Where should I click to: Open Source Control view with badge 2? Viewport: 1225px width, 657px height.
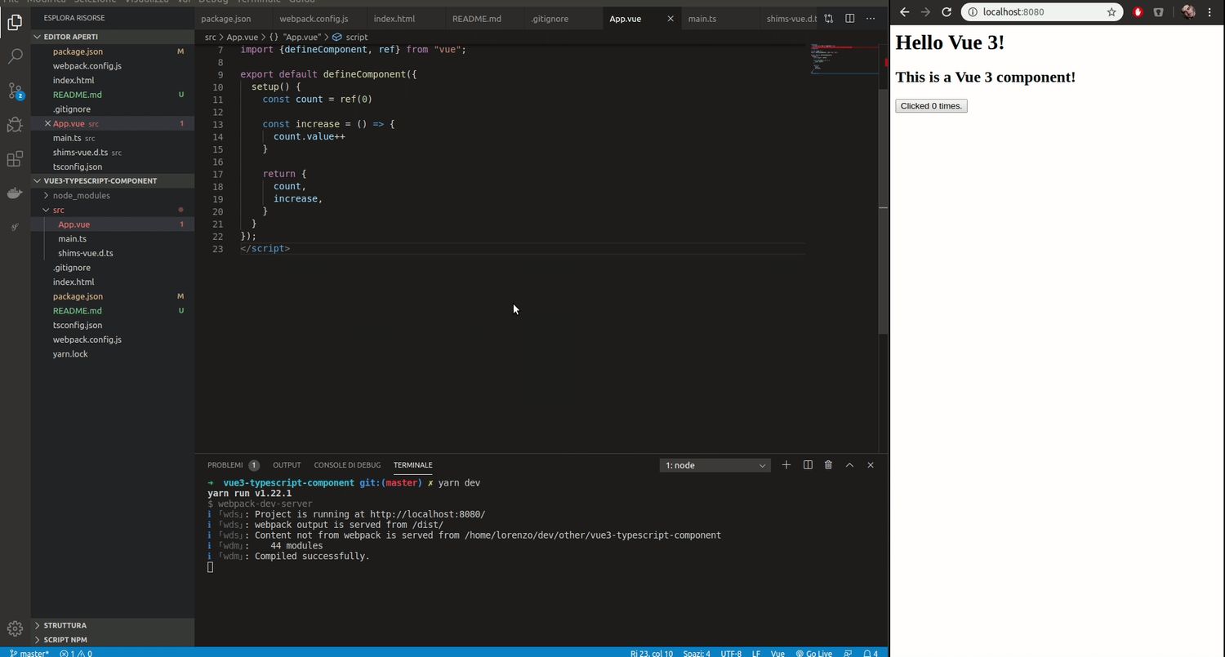(x=15, y=91)
